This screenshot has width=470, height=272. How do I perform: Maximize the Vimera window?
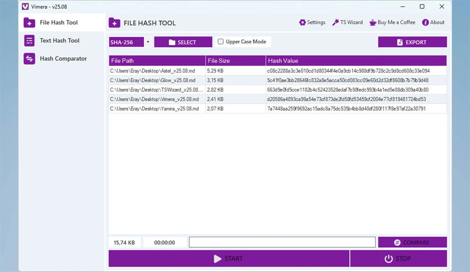(422, 7)
